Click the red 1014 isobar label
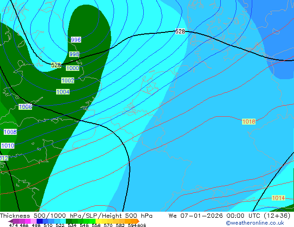This screenshot has height=227, width=294. (278, 198)
